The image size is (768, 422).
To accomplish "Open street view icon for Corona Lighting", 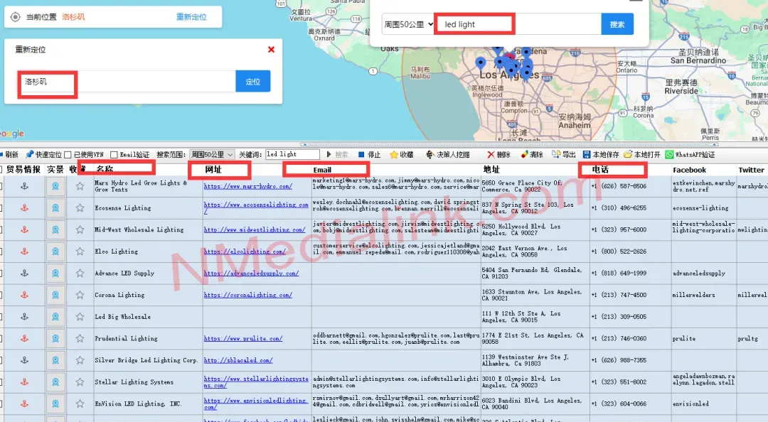I will coord(55,295).
